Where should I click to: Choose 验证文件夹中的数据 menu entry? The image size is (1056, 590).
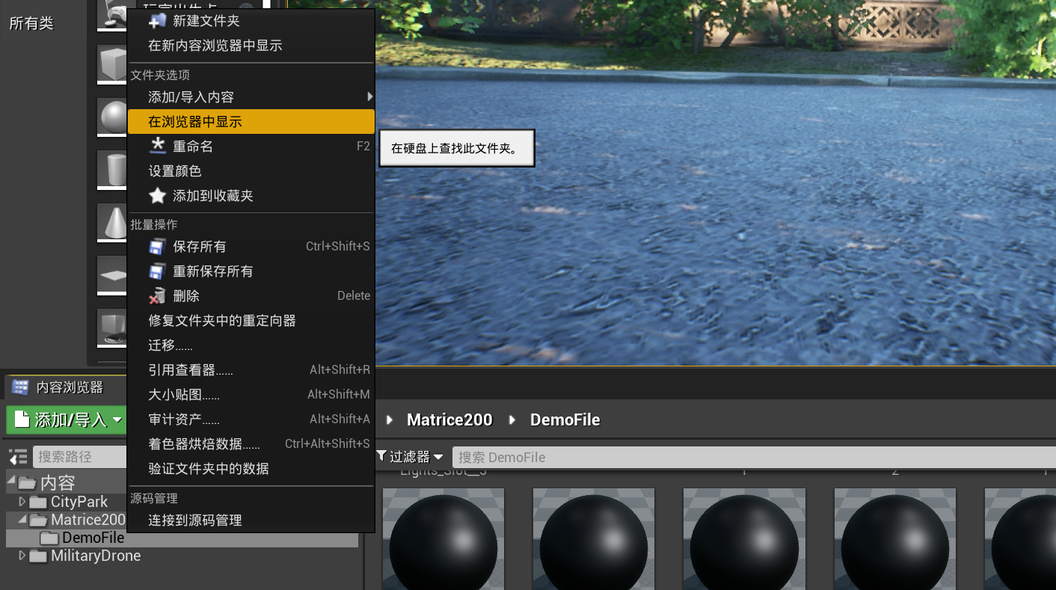pos(251,468)
